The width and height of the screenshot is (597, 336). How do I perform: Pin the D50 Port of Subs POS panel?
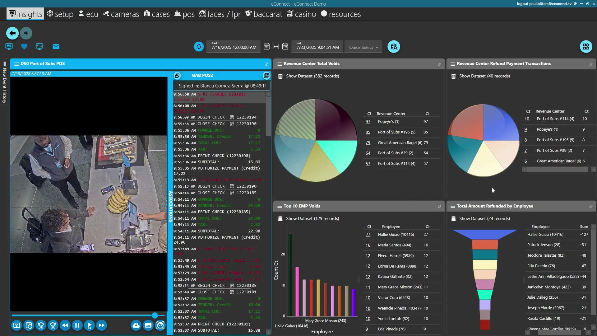pos(266,64)
